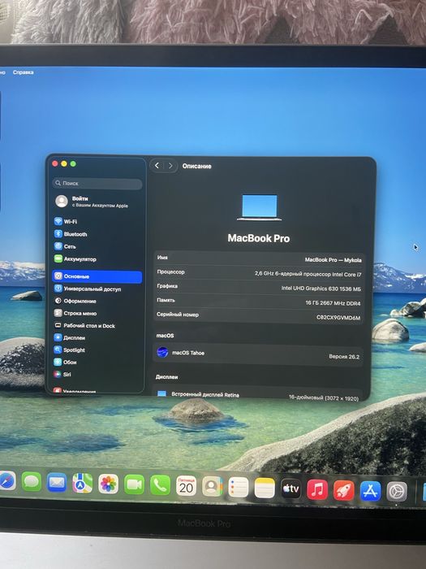This screenshot has width=426, height=569.
Task: Minimize the settings window with yellow button
Action: [x=64, y=163]
